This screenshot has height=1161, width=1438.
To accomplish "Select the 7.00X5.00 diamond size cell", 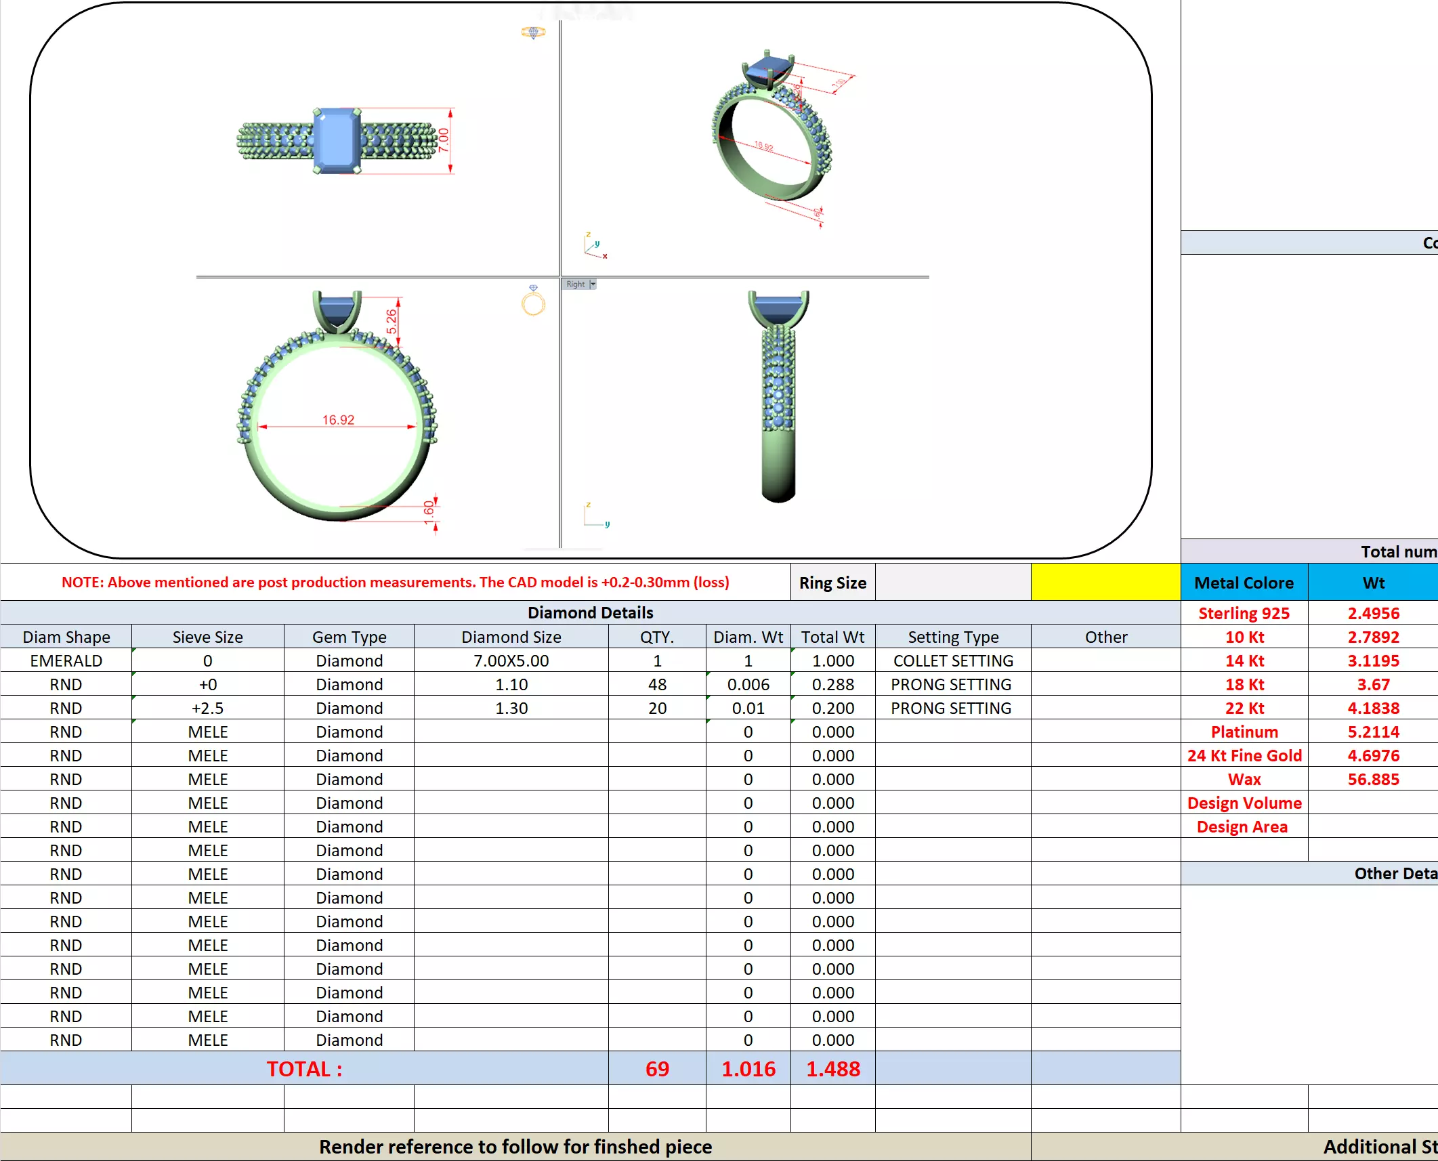I will 511,660.
